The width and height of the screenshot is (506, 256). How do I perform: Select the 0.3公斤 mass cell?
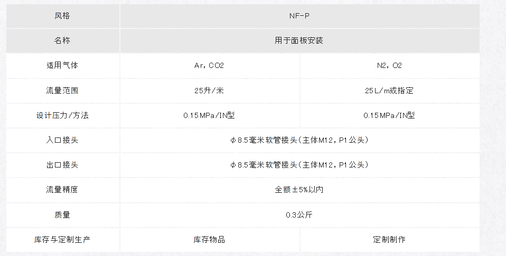click(299, 215)
